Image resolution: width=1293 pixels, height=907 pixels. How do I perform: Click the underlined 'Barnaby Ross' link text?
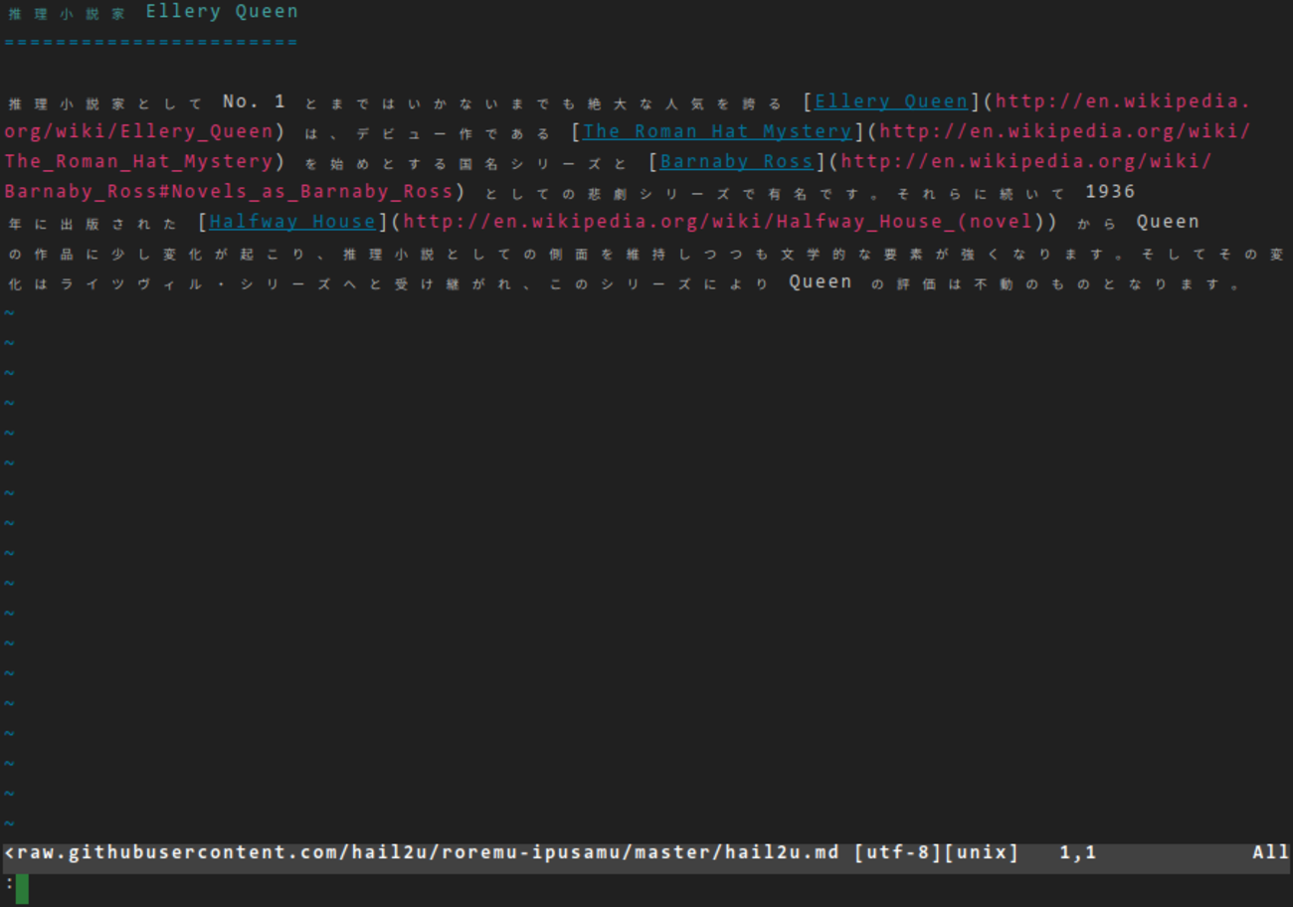point(737,161)
